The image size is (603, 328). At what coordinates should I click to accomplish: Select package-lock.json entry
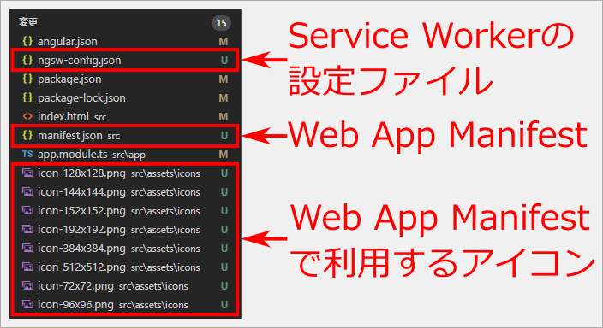[125, 98]
